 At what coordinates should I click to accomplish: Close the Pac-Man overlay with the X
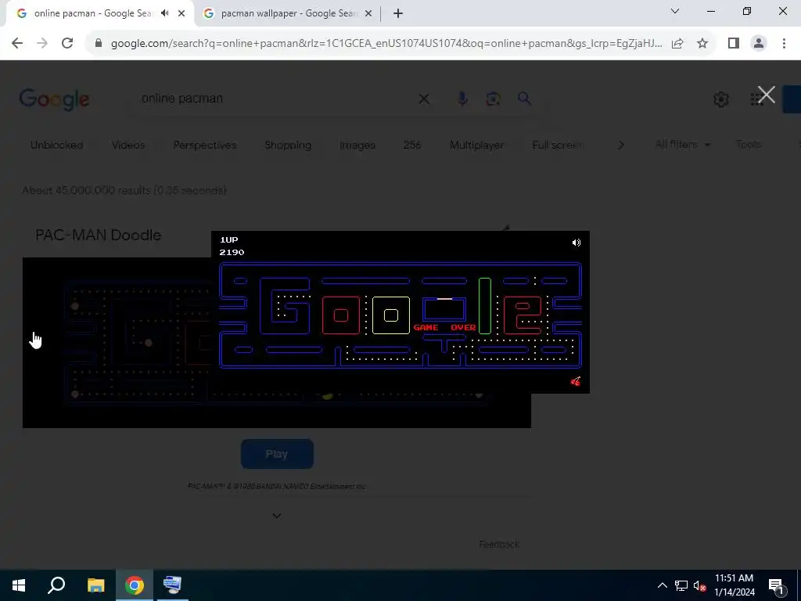click(767, 95)
